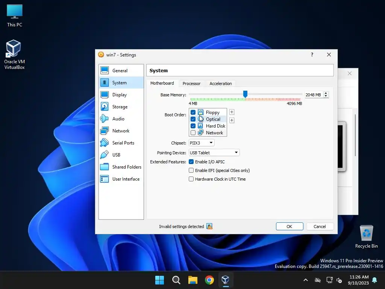
Task: Open File Explorer from taskbar
Action: (x=193, y=280)
